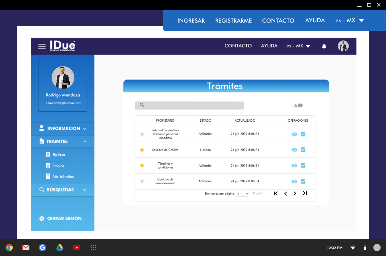Uncheck the Contrato de arrendamiento checkbox
Screen dimensions: 386x256
tap(303, 181)
